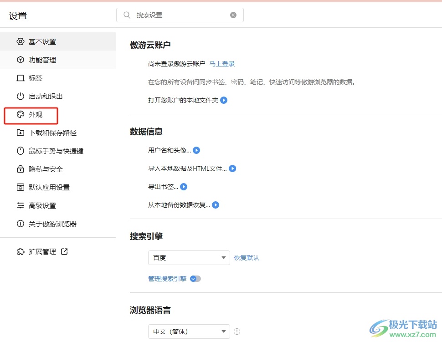The height and width of the screenshot is (342, 442).
Task: Click the info icon beside 关于傲游浏览器
Action: tap(21, 224)
